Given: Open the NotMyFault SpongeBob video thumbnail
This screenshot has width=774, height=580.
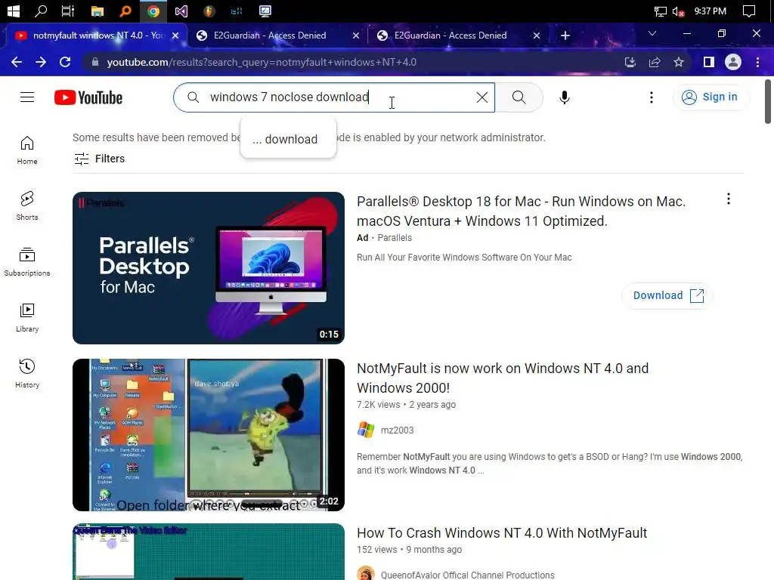Looking at the screenshot, I should (209, 434).
